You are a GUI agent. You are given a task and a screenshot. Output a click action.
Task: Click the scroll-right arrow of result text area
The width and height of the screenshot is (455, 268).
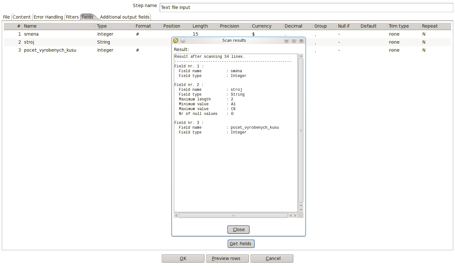click(x=295, y=216)
